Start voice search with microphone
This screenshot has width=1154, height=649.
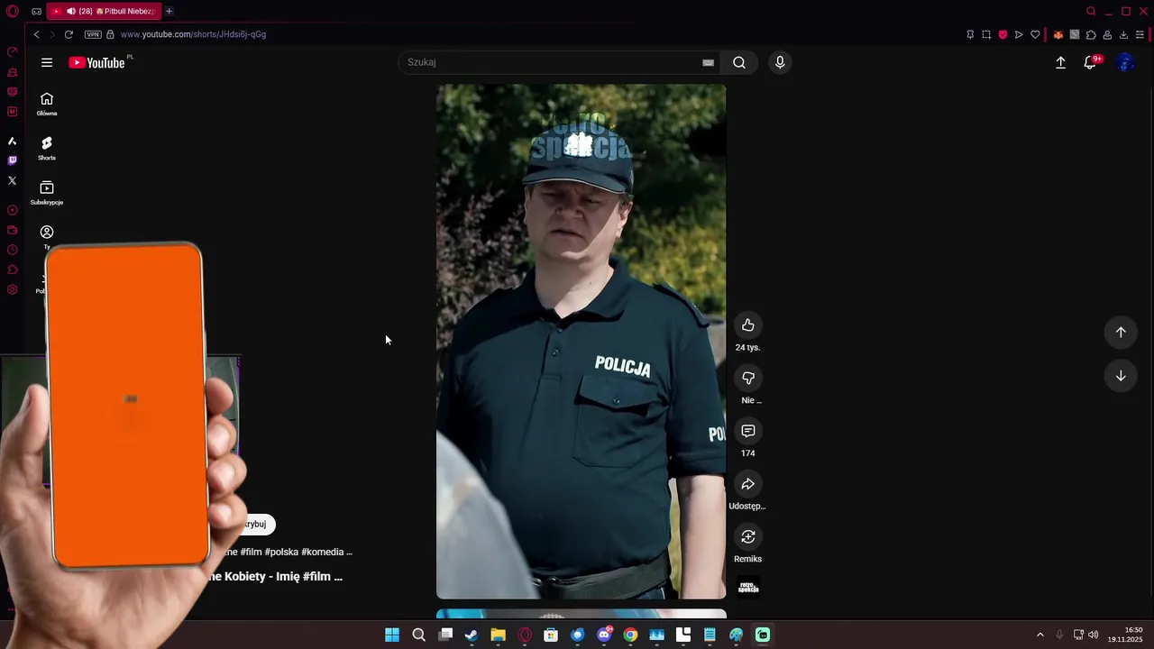click(x=780, y=62)
